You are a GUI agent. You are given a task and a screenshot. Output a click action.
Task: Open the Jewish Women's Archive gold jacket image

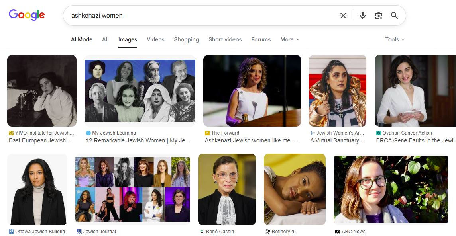coord(338,91)
